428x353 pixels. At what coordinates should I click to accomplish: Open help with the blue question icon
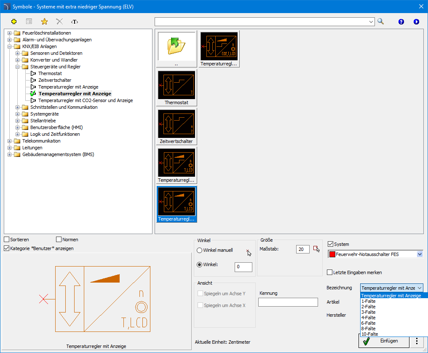click(401, 22)
